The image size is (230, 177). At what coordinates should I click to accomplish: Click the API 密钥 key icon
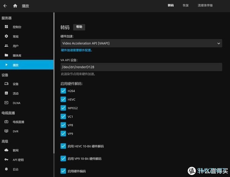coord(6,159)
